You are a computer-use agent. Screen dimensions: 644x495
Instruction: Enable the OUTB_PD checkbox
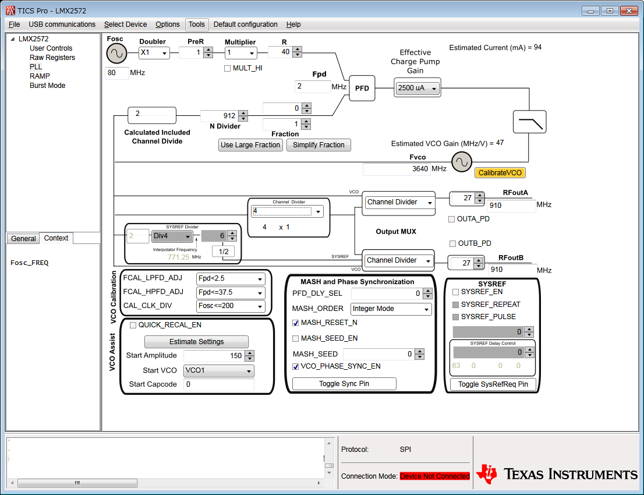click(x=452, y=243)
